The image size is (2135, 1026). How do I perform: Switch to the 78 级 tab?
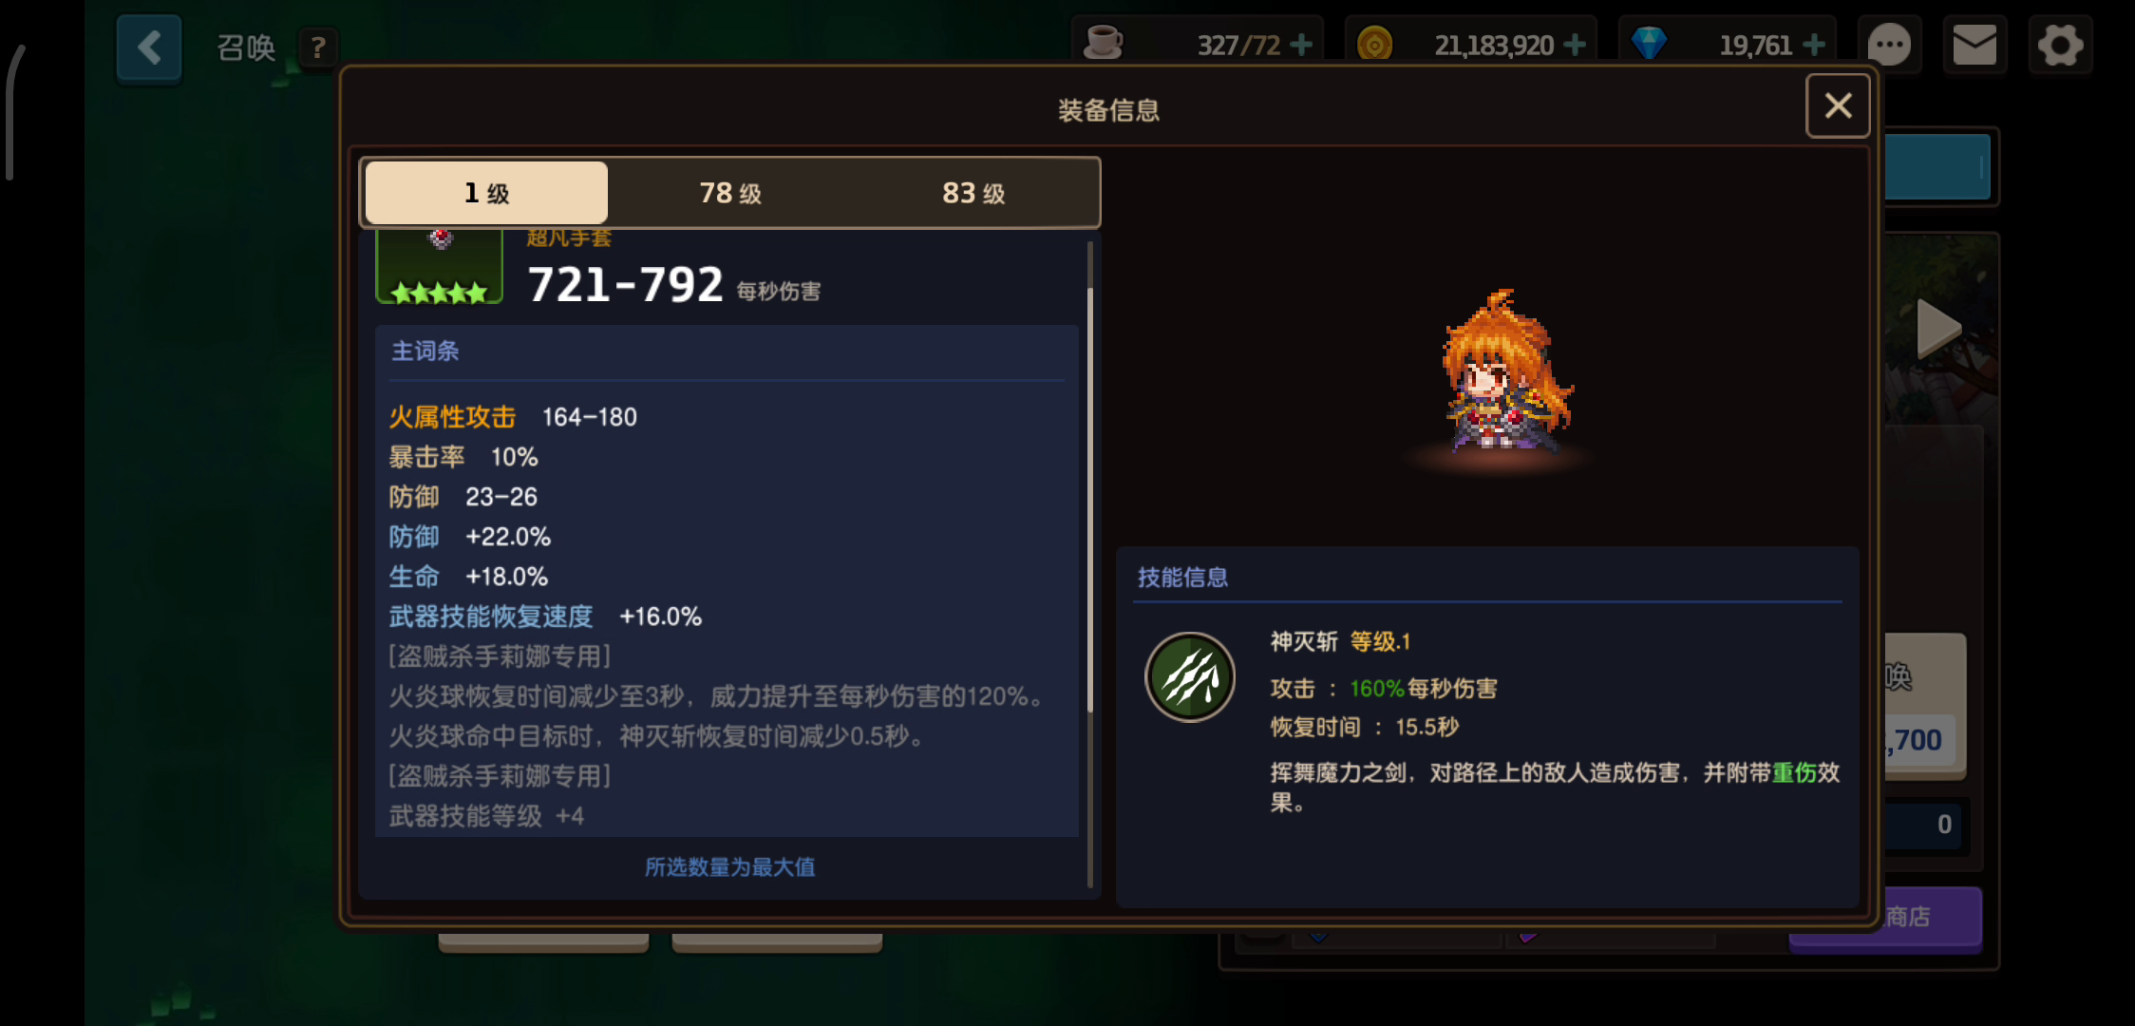pyautogui.click(x=730, y=193)
